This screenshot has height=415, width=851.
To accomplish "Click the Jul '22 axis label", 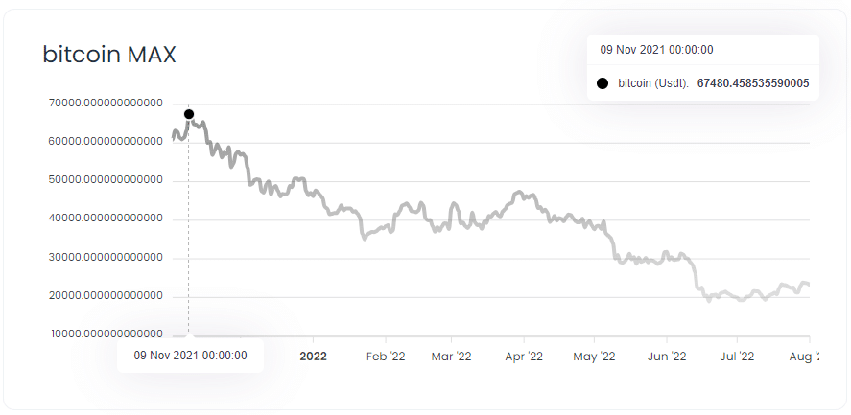I will click(737, 356).
